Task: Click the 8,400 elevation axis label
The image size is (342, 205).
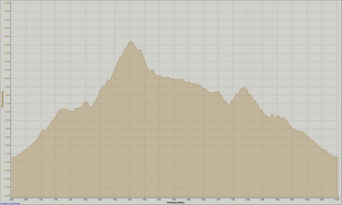Action: pyautogui.click(x=7, y=45)
